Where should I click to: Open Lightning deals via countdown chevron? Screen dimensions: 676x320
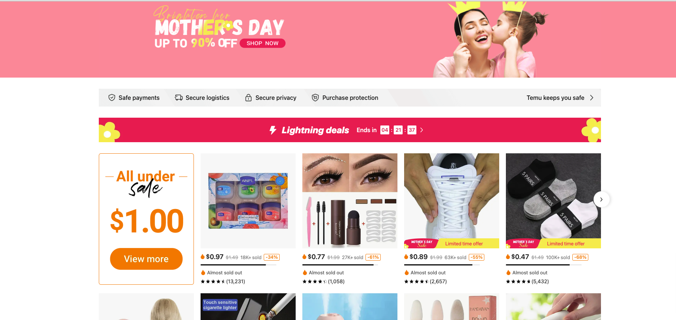(x=422, y=130)
